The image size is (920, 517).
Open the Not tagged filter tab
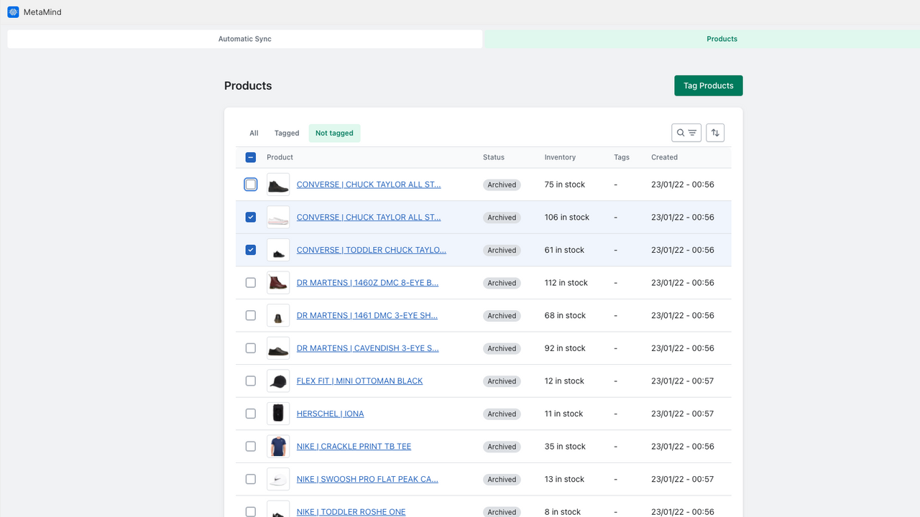[x=334, y=132]
